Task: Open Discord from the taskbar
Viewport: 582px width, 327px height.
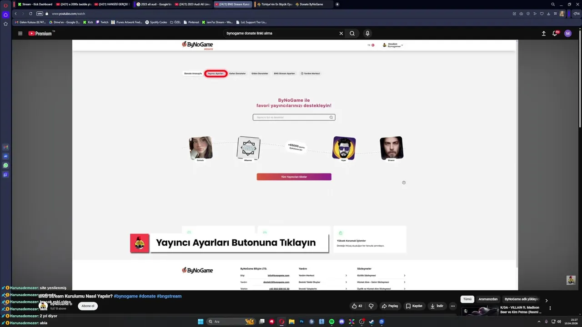Action: (341, 322)
